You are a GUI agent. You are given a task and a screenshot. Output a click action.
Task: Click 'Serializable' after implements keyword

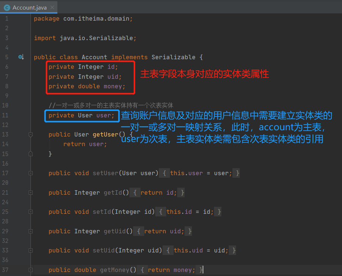coord(174,57)
